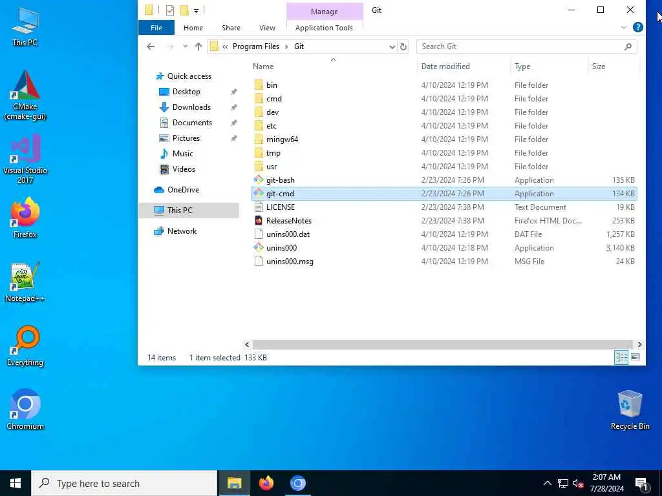Click the taskbar search box
This screenshot has height=496, width=662.
(124, 483)
